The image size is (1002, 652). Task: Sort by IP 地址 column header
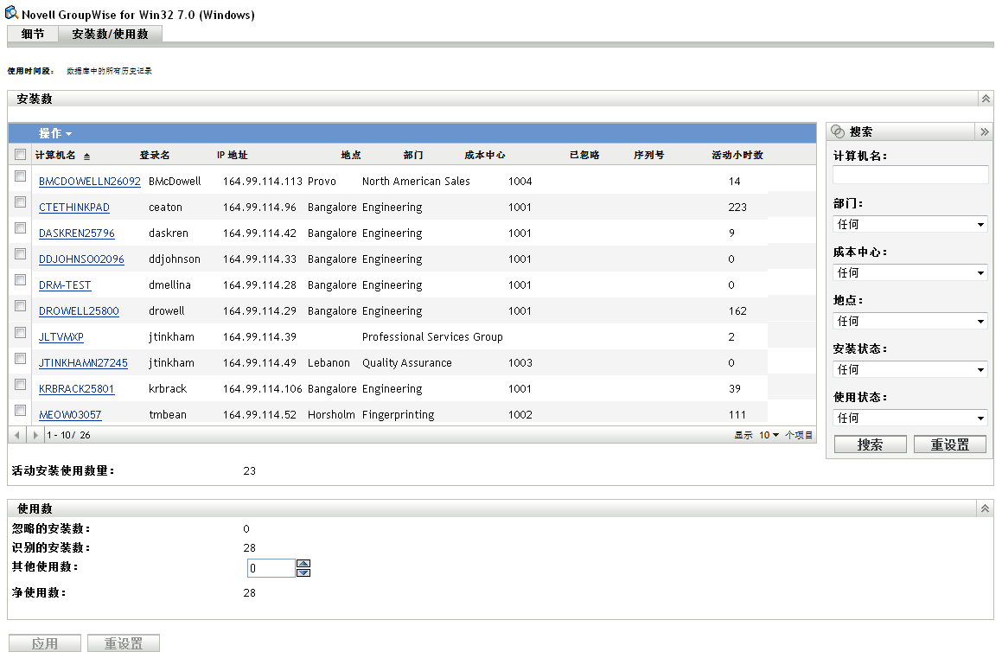[x=232, y=155]
